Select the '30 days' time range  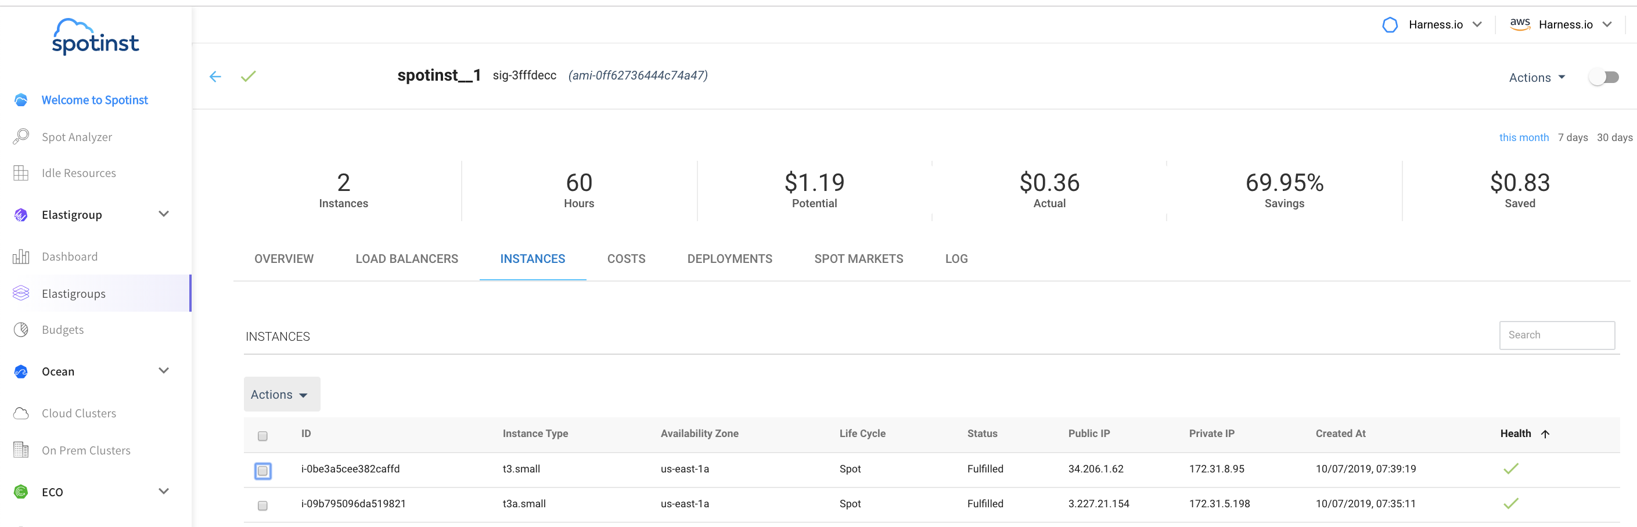[x=1615, y=138]
